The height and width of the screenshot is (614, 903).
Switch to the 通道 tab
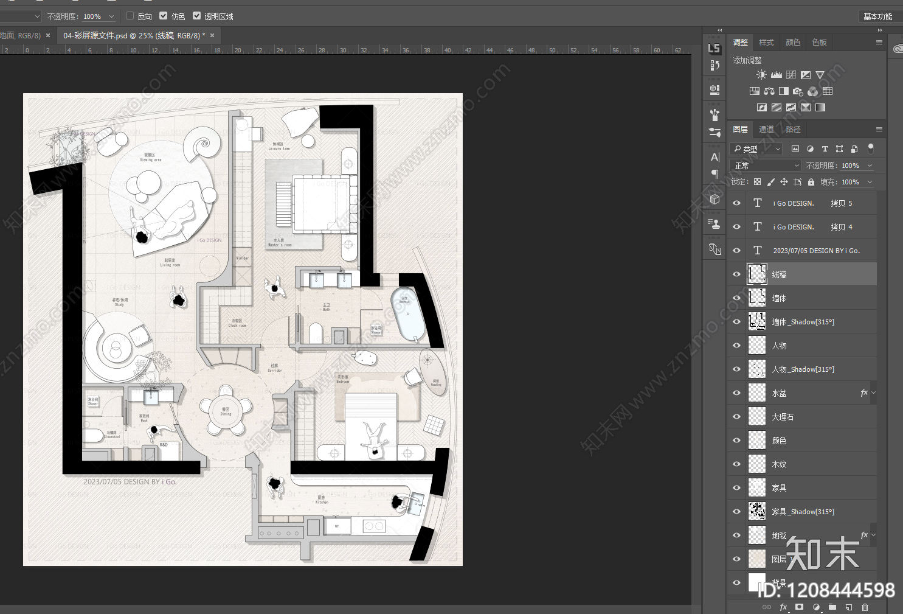[x=766, y=129]
